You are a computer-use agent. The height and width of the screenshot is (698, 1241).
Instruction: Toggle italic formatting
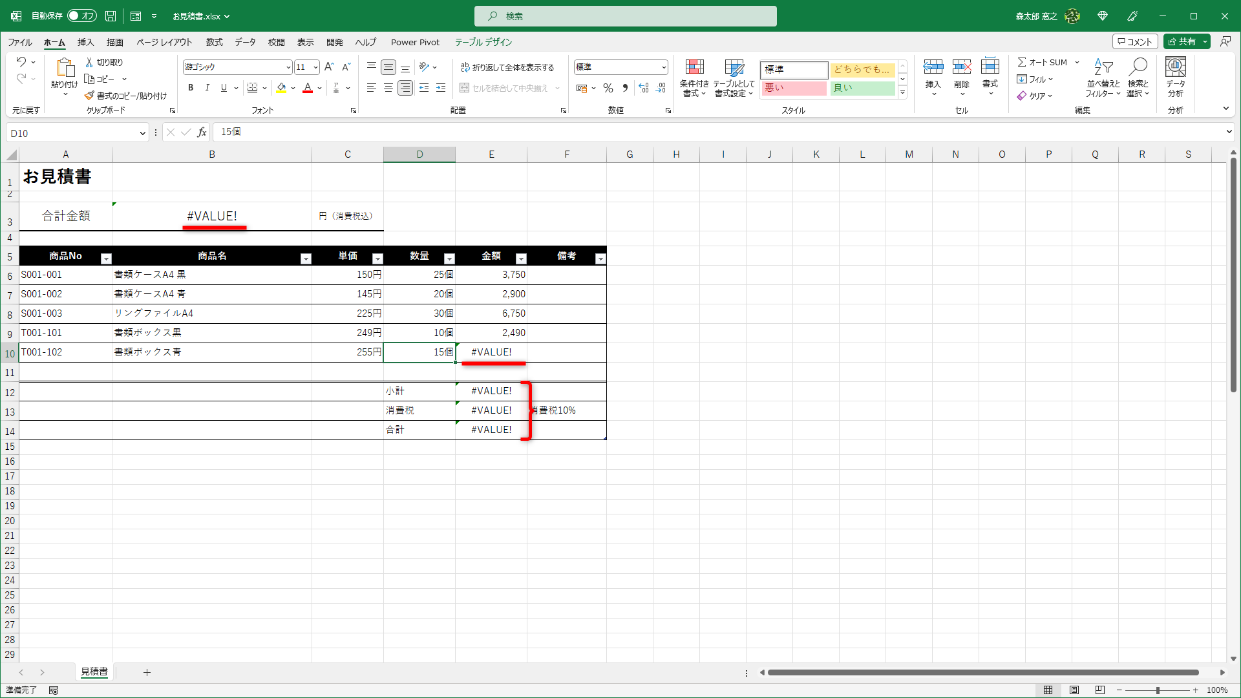coord(207,87)
